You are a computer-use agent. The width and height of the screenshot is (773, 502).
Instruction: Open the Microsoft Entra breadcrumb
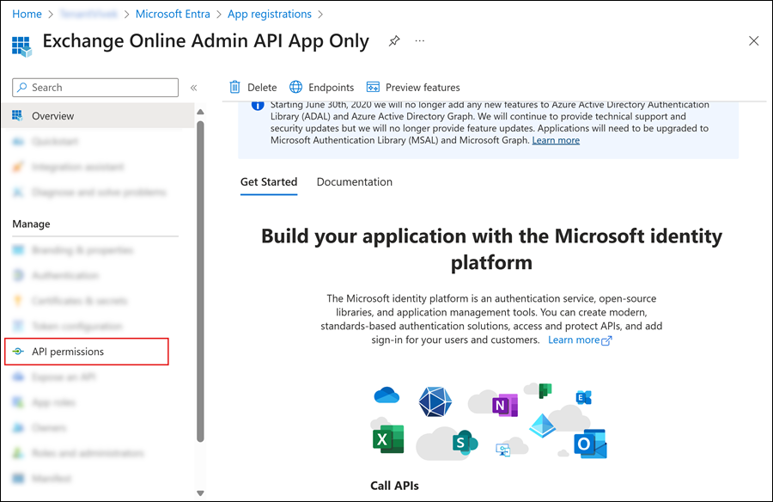click(173, 15)
